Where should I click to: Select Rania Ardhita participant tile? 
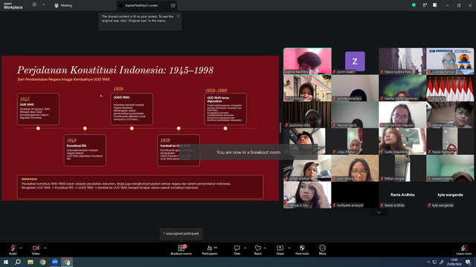tap(402, 194)
